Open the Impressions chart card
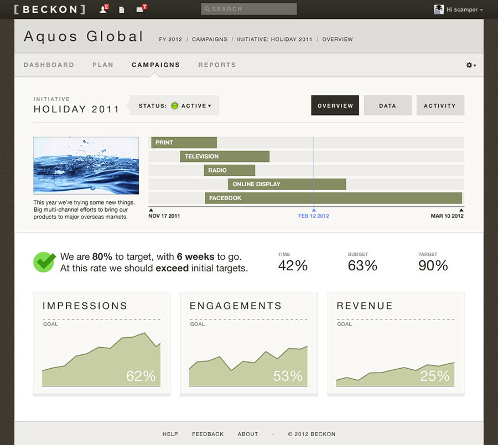Screen dimensions: 498x445 click(102, 344)
